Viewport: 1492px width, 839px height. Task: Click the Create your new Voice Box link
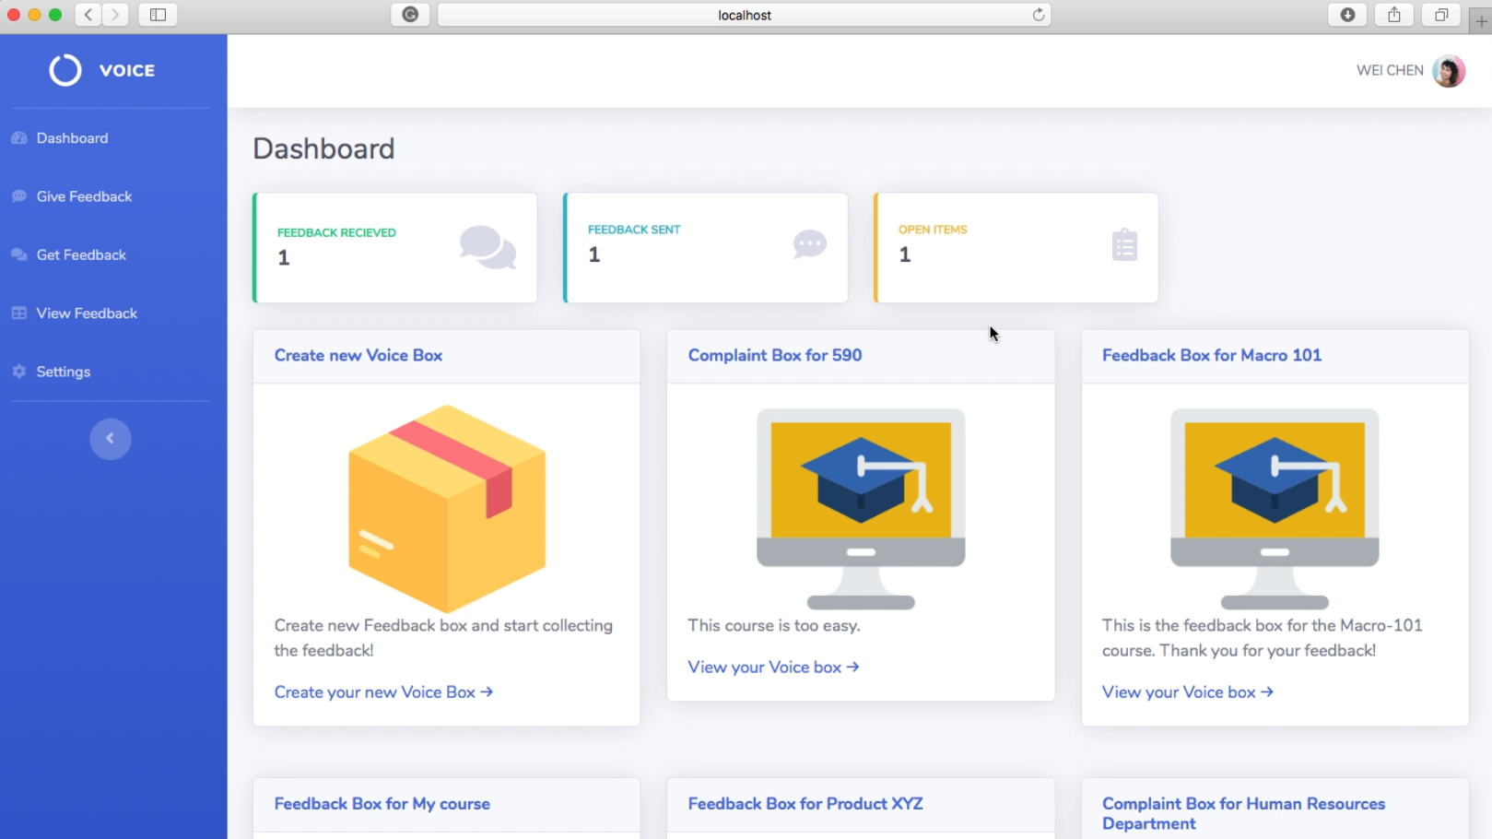pyautogui.click(x=383, y=691)
